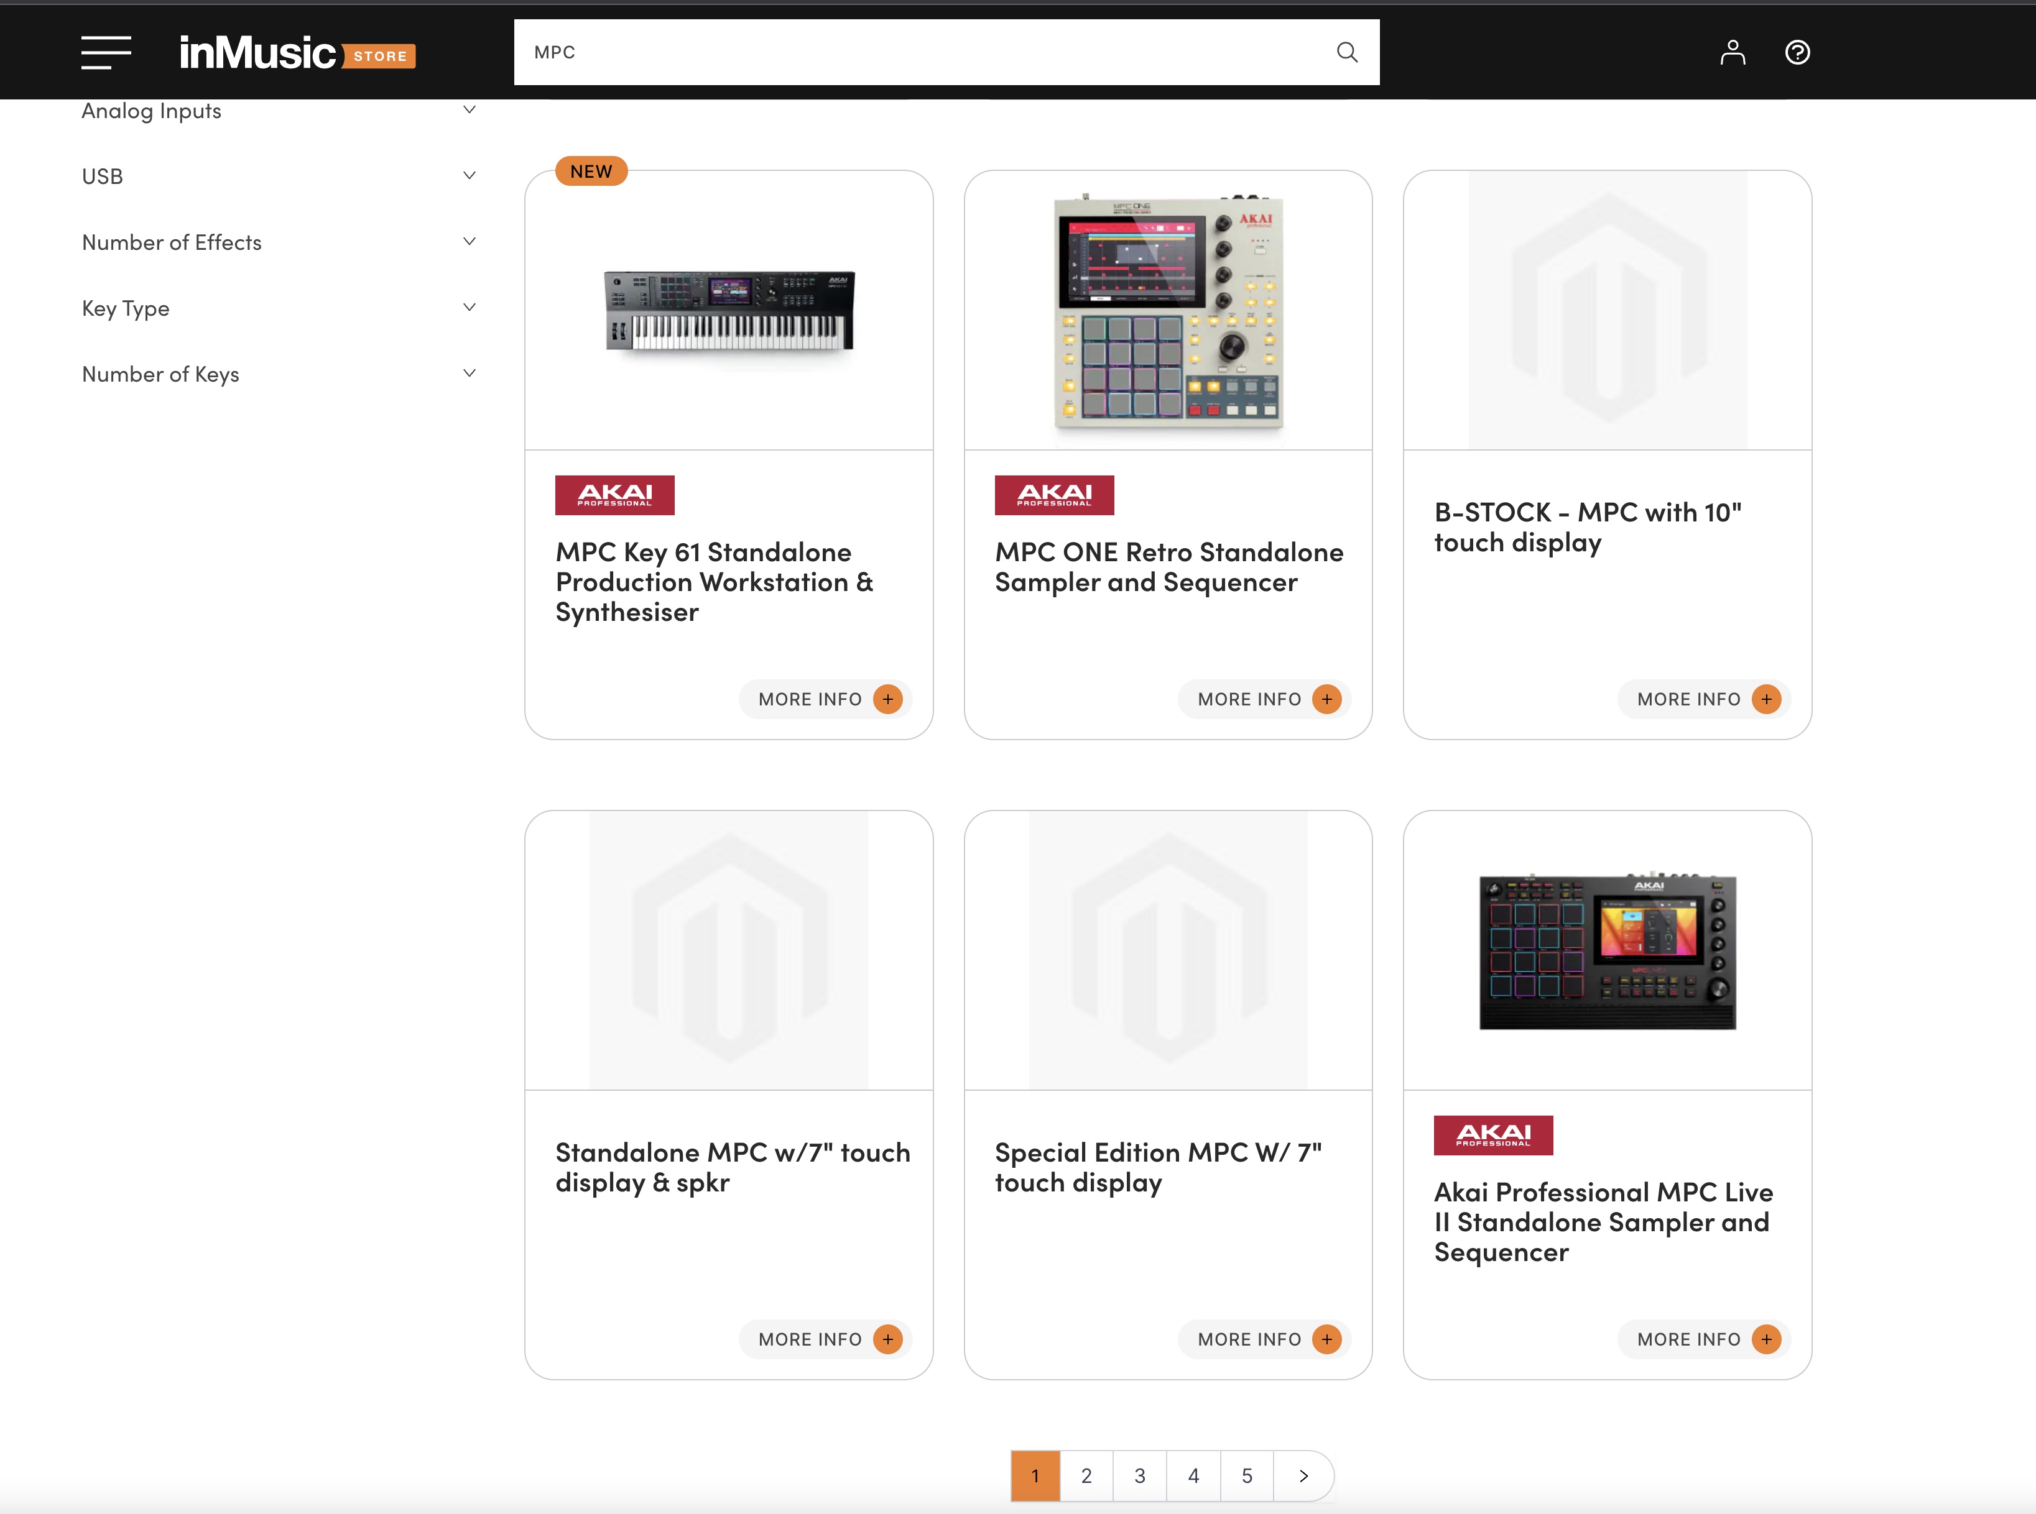
Task: Expand the Number of Effects filter
Action: (x=469, y=242)
